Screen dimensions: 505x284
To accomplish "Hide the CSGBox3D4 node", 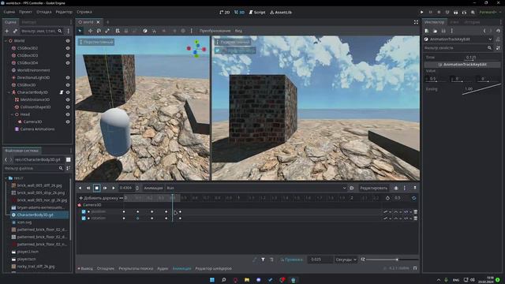I will (68, 63).
